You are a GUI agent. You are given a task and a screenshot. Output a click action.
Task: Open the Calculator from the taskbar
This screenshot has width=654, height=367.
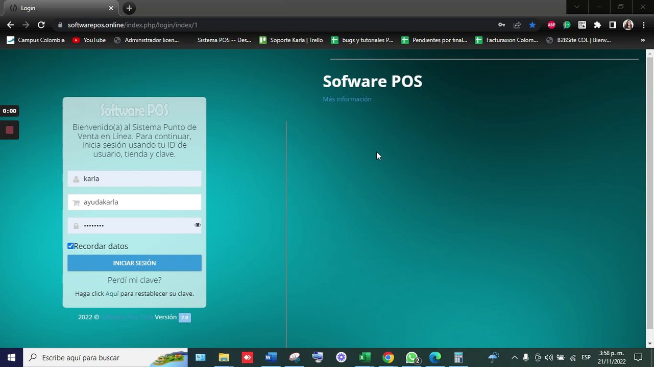[x=458, y=357]
